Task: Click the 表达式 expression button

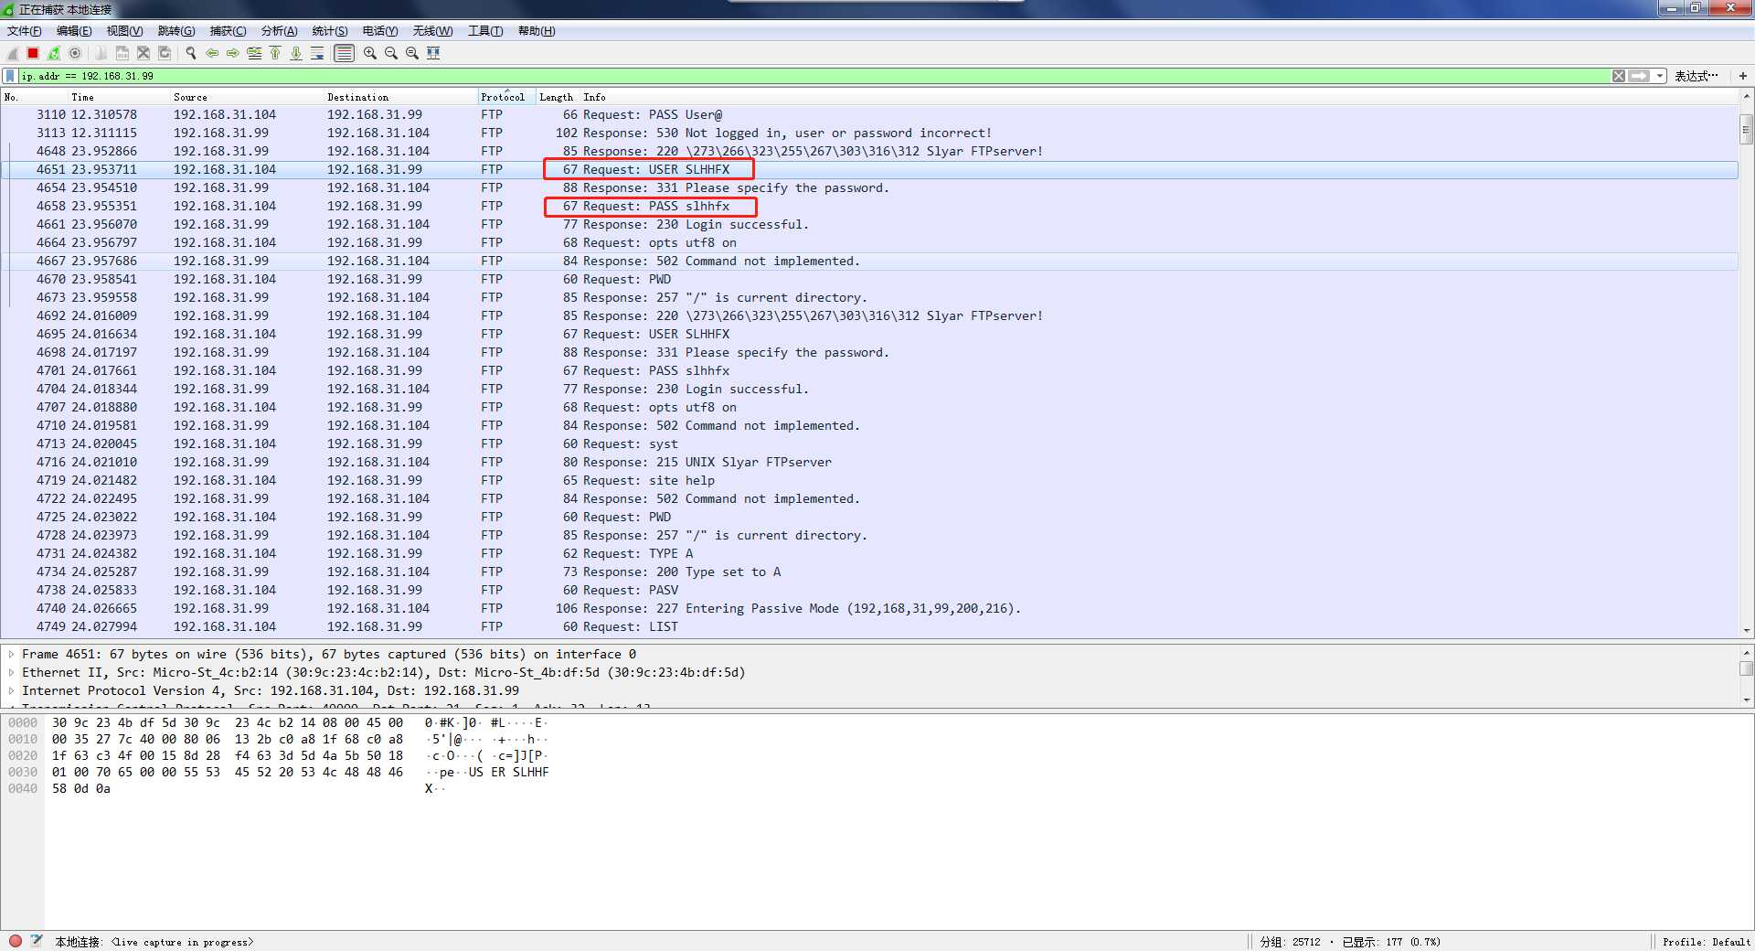Action: tap(1696, 76)
